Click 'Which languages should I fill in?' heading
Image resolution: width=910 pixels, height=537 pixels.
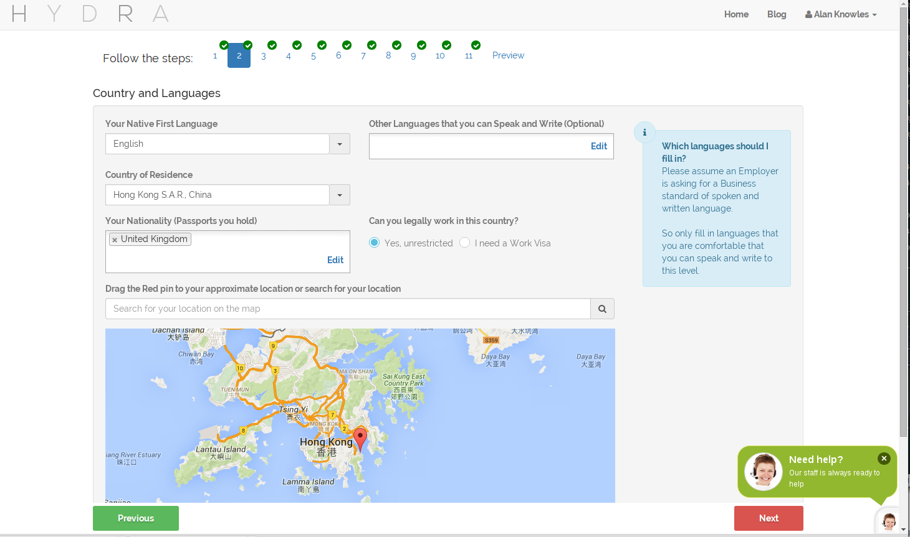(x=715, y=152)
